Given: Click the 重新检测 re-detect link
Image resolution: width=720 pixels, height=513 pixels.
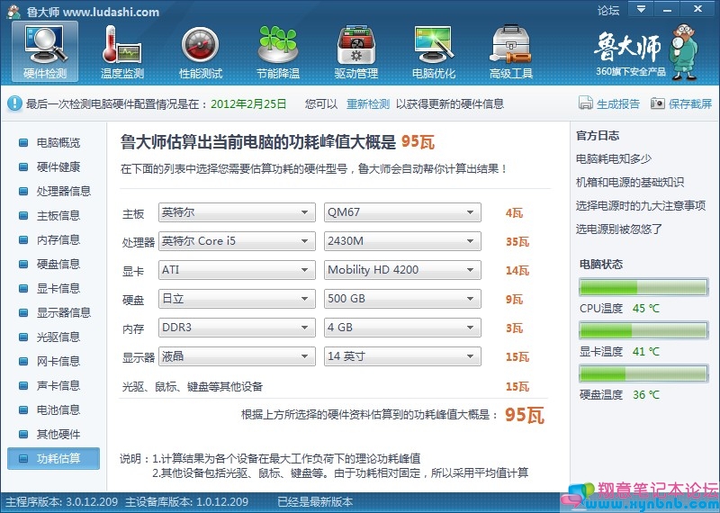Looking at the screenshot, I should tap(368, 103).
